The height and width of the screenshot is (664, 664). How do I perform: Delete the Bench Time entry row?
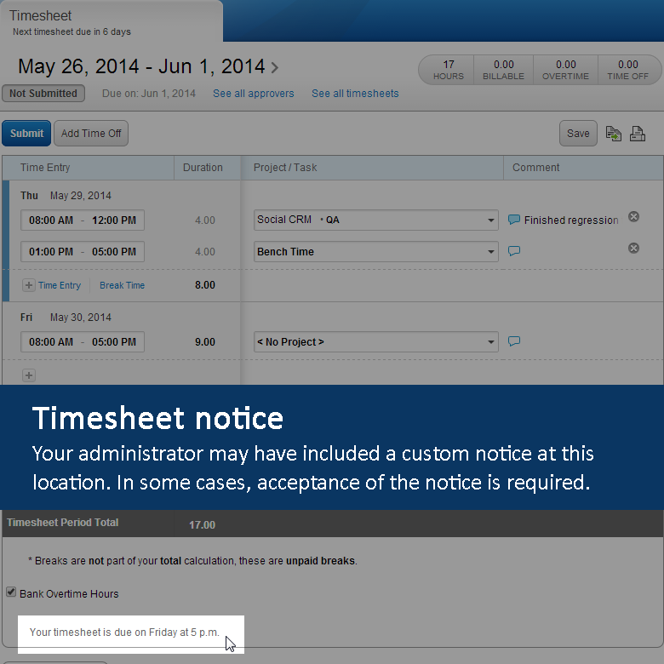click(633, 249)
